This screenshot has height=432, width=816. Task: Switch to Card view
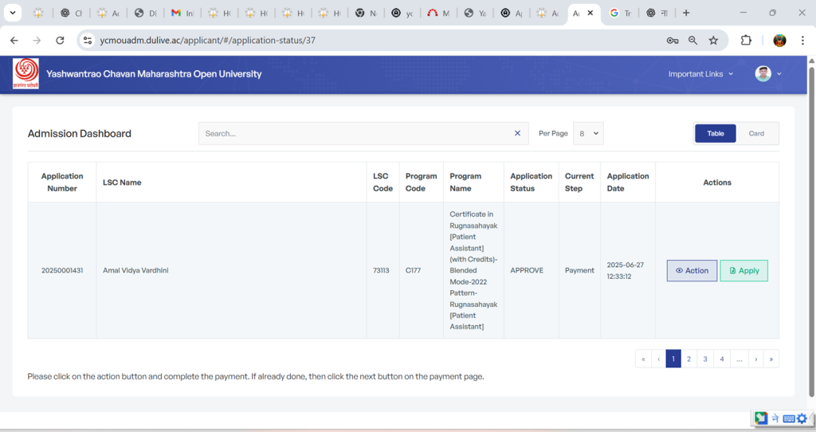pyautogui.click(x=756, y=134)
